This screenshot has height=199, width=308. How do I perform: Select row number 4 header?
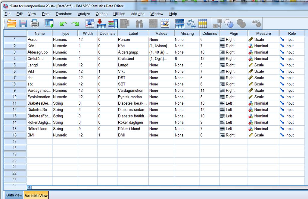(15, 59)
